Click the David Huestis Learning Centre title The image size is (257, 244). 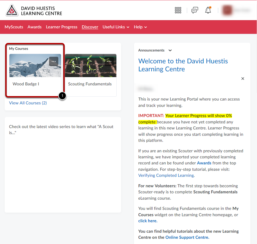42,11
